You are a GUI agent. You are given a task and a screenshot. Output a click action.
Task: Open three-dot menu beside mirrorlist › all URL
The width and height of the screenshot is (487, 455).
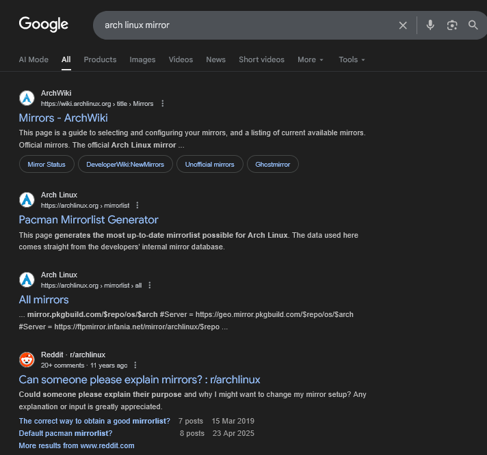[150, 286]
